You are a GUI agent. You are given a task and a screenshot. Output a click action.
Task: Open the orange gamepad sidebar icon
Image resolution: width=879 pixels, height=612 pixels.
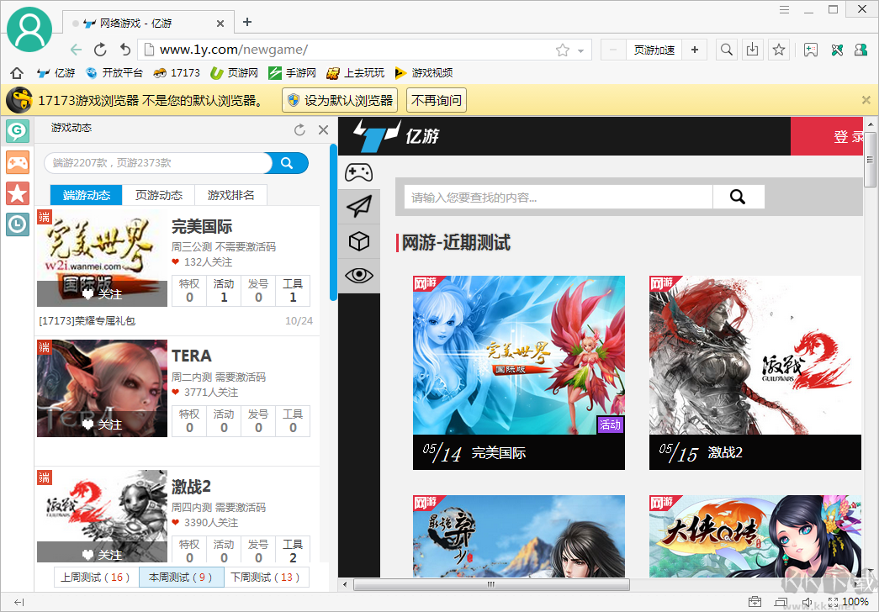coord(18,163)
